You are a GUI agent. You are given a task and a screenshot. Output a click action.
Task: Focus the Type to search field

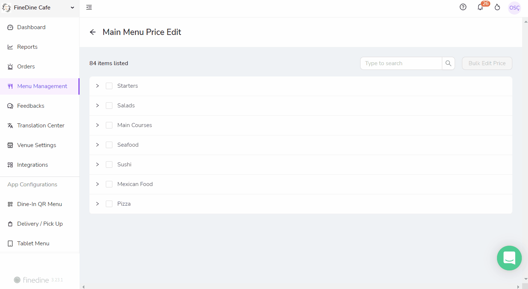tap(401, 63)
